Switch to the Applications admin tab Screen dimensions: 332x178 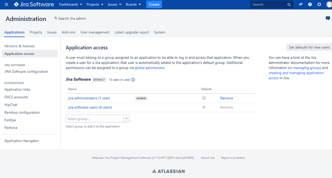click(x=14, y=32)
